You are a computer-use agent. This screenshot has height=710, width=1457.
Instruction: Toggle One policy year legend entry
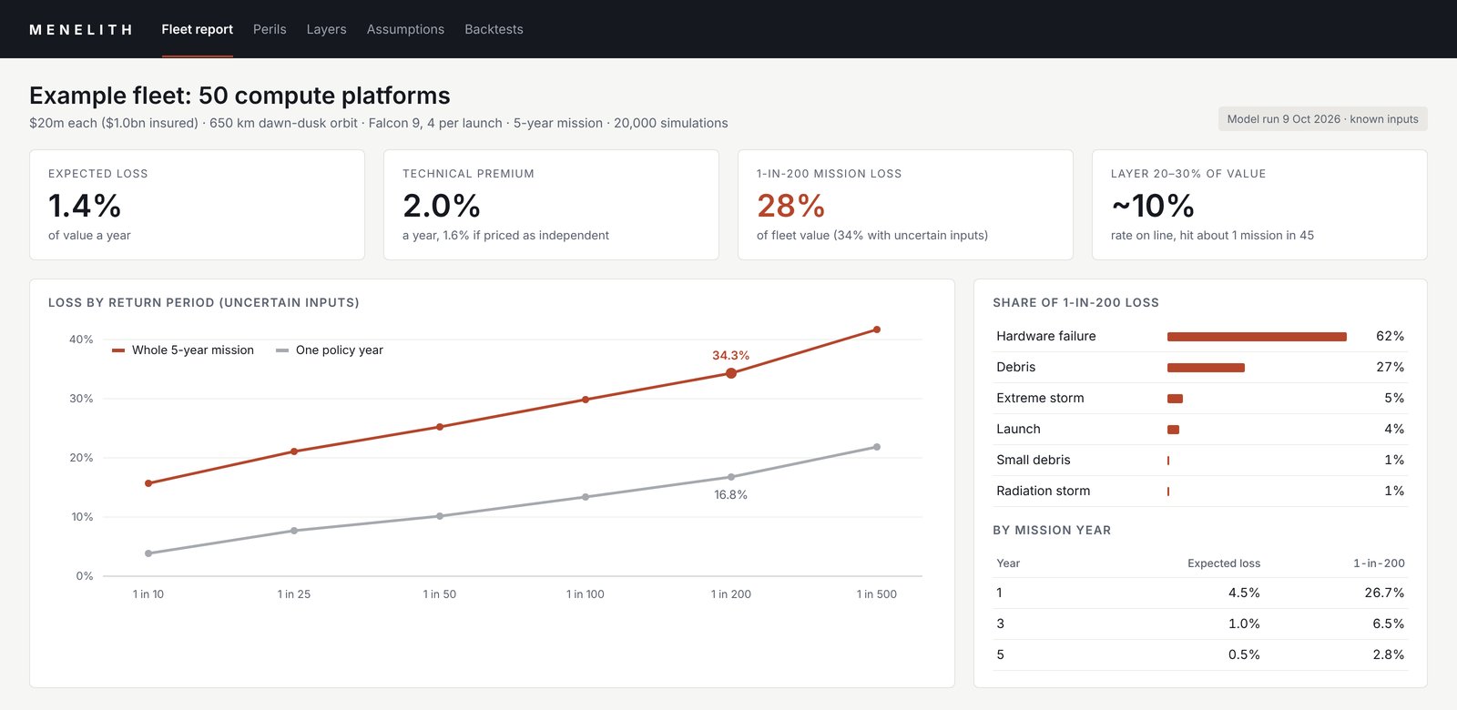tap(329, 350)
